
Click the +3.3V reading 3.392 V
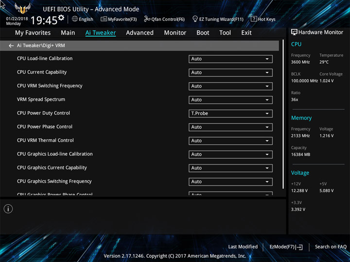point(298,210)
